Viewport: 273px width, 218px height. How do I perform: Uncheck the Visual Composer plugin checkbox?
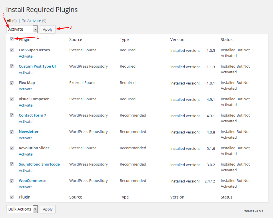(11, 99)
